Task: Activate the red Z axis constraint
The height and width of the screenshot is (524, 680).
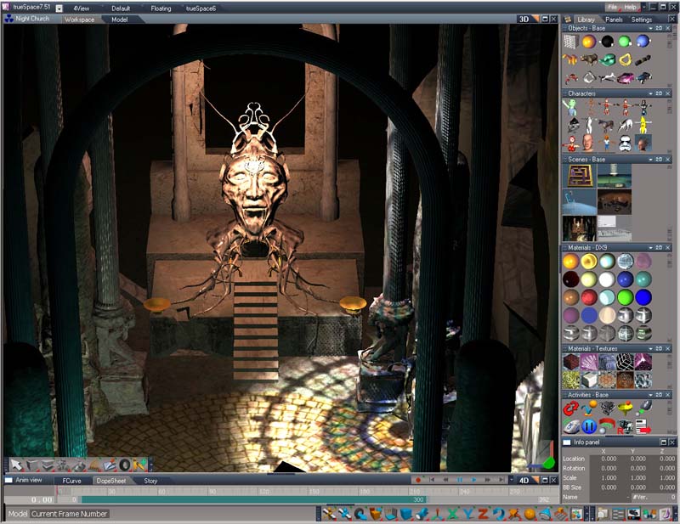Action: click(483, 514)
